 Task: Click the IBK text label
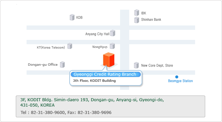point(144,13)
